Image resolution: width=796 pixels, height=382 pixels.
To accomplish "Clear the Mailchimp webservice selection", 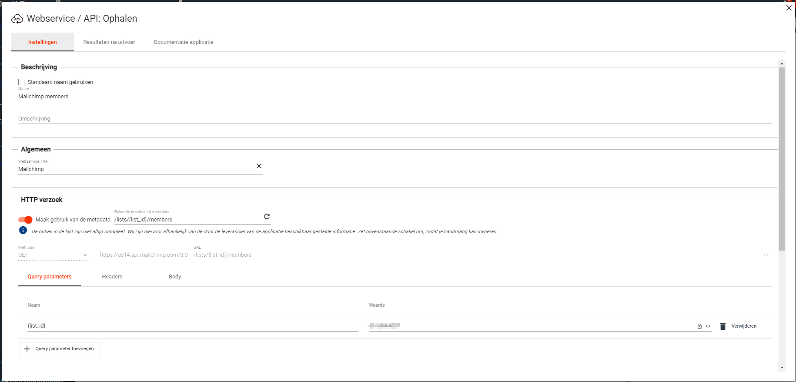I will coord(259,166).
